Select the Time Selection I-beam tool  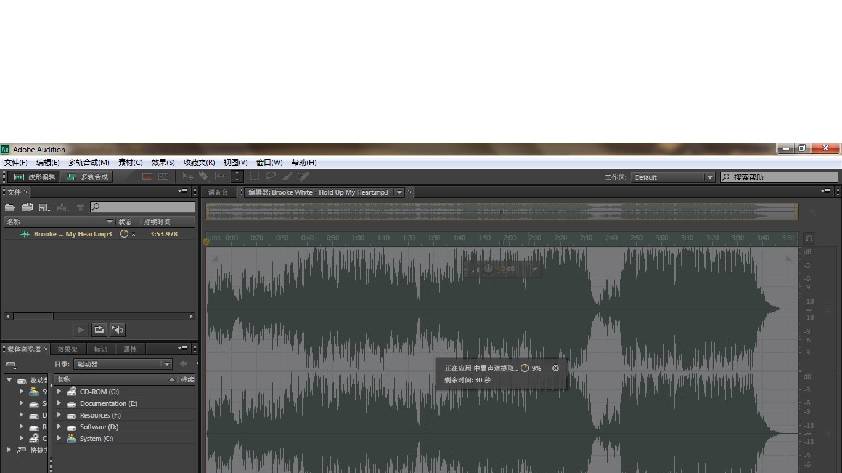237,177
